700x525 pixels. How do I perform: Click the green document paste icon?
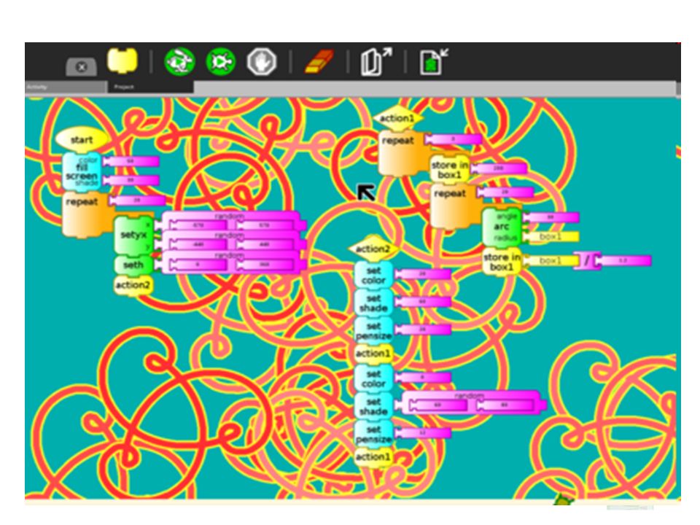click(x=433, y=61)
